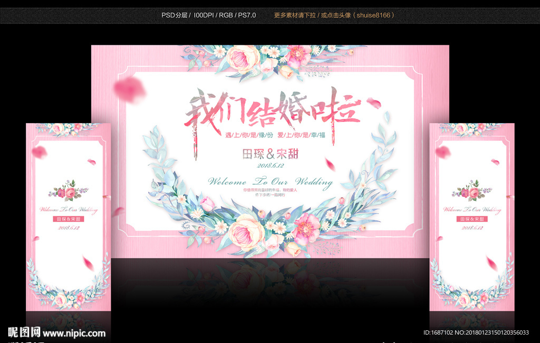Click the RGB color mode label

point(227,15)
